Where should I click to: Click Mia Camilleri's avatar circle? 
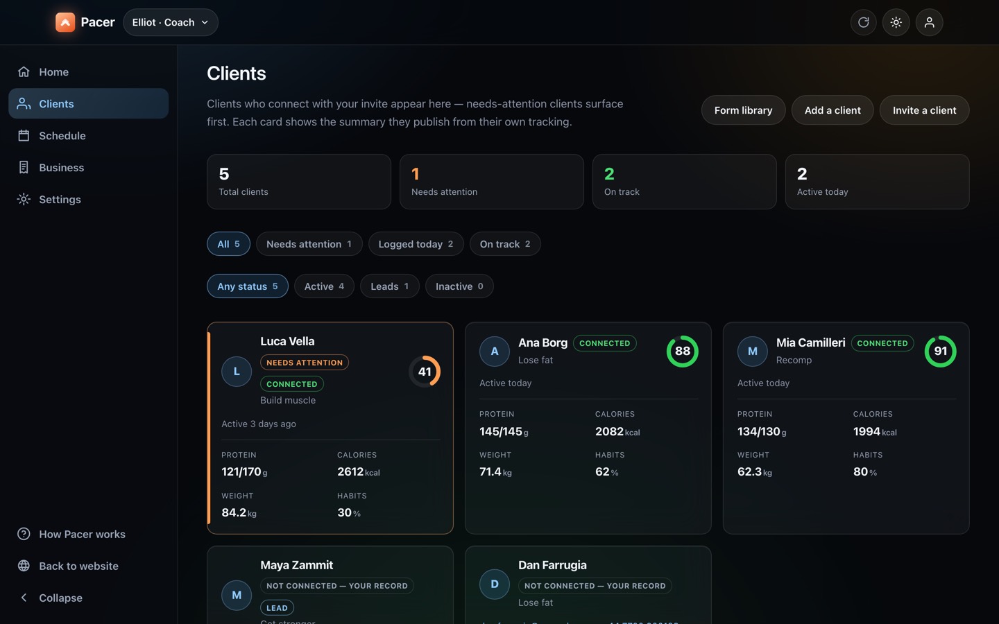pos(753,351)
